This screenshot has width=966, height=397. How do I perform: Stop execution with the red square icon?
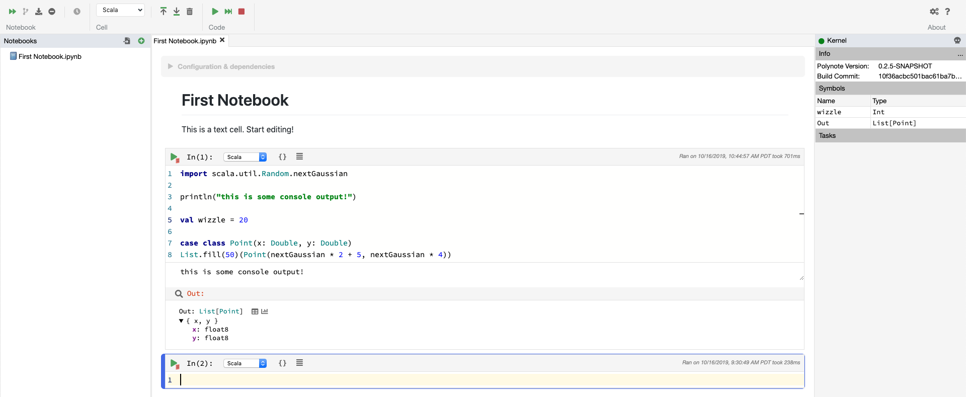tap(242, 11)
